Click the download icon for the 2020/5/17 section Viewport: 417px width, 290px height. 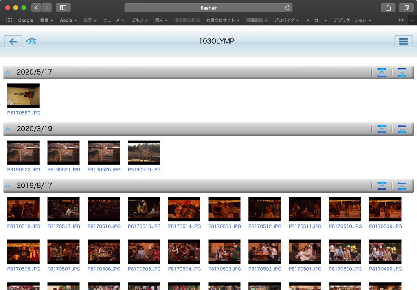pos(402,72)
